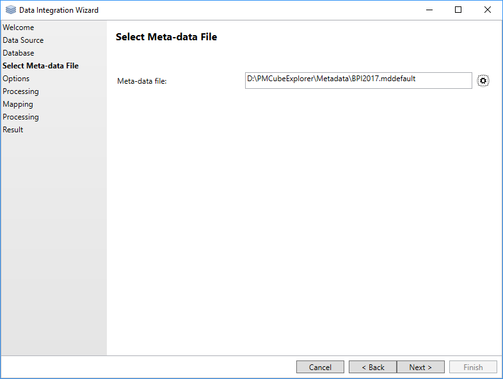Minimize the Data Integration Wizard window
The image size is (503, 379).
[428, 10]
